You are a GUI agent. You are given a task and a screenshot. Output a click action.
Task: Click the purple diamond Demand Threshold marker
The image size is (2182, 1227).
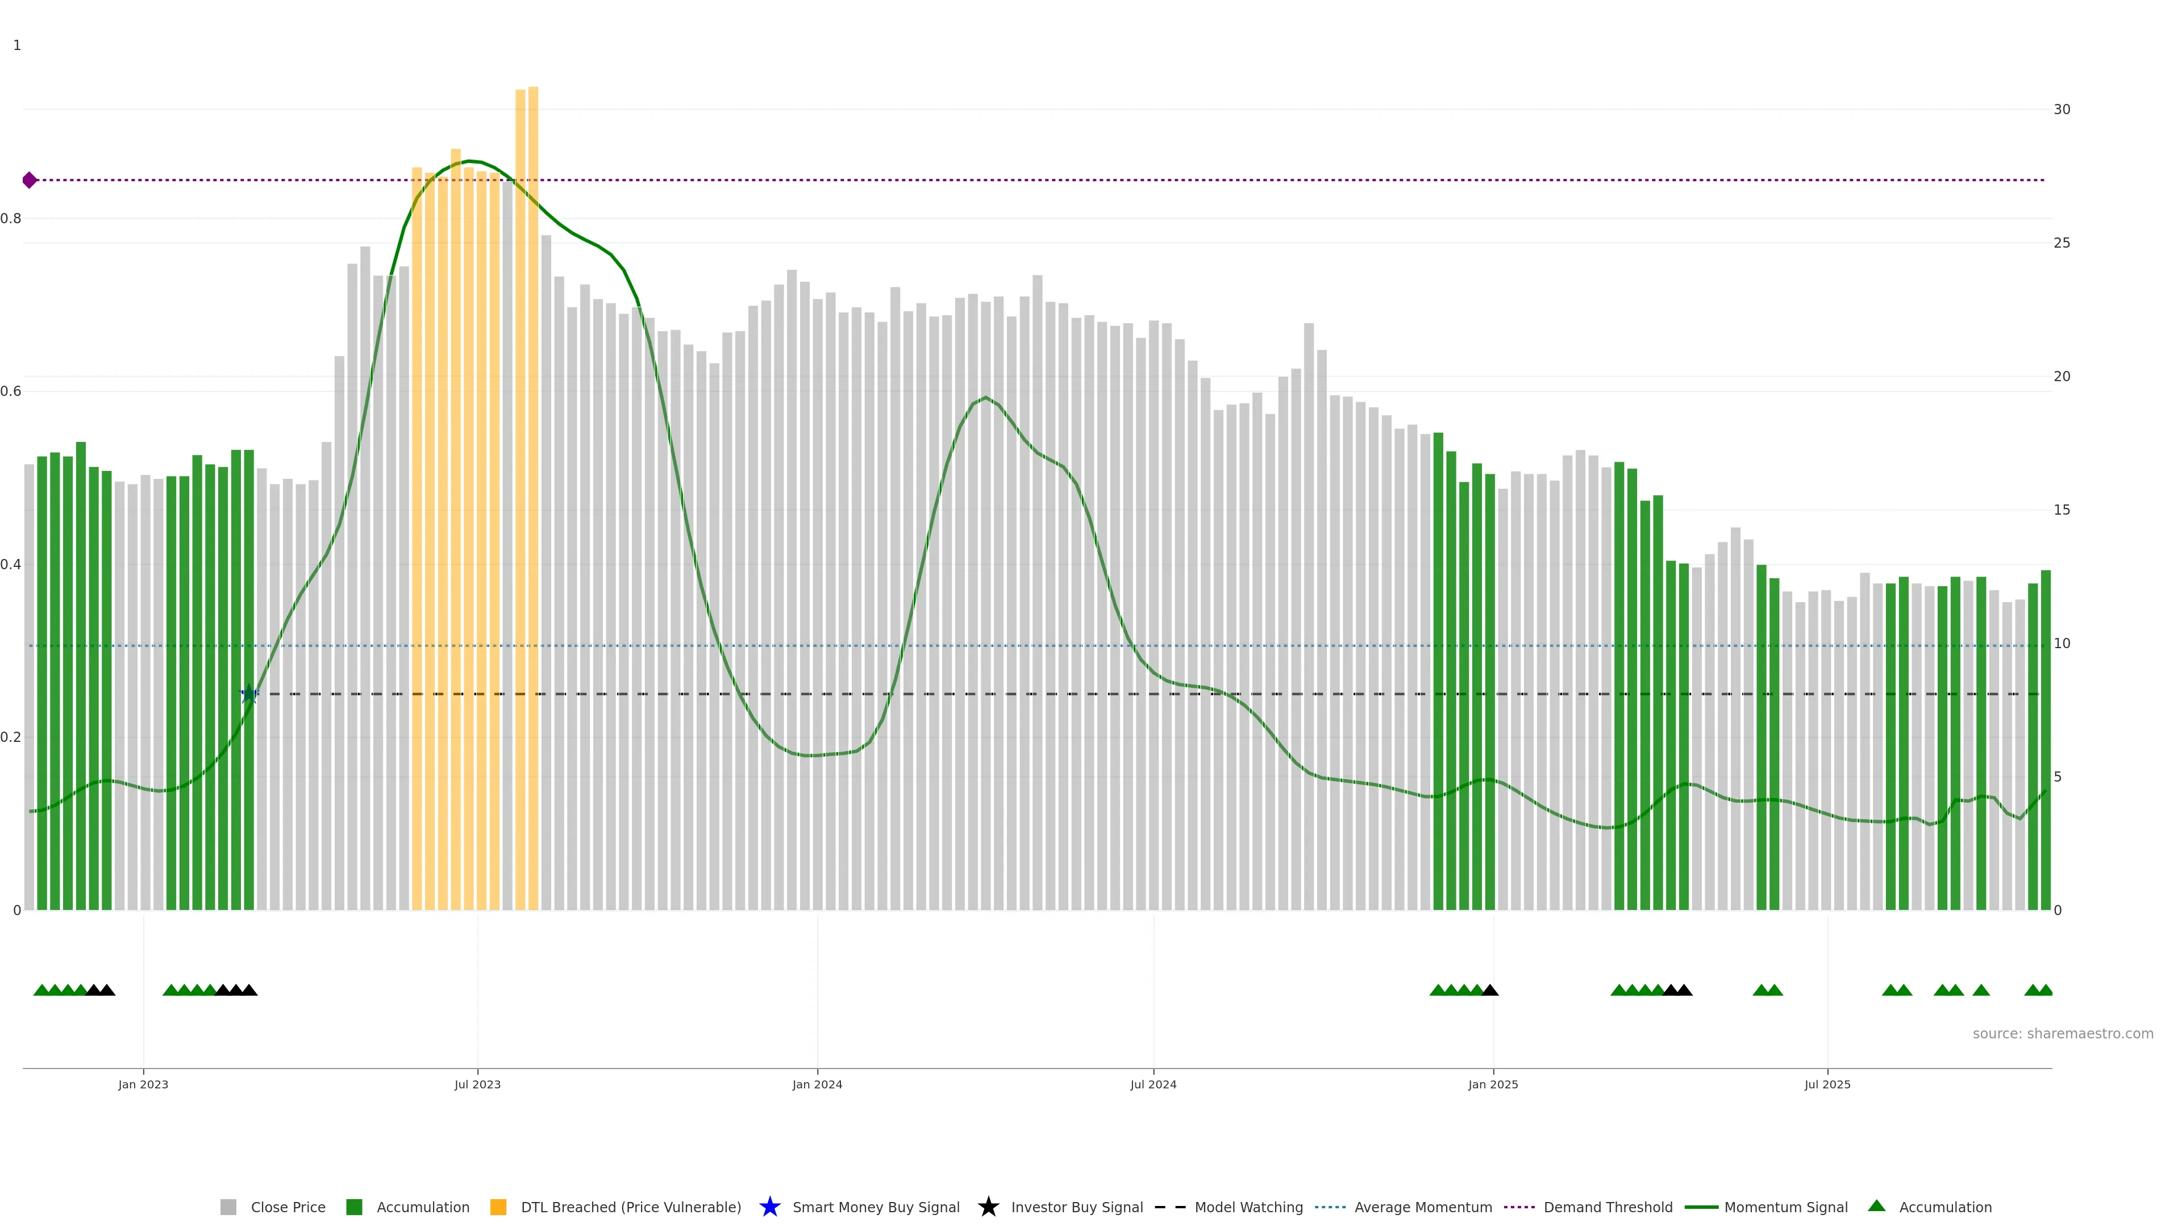pos(30,181)
